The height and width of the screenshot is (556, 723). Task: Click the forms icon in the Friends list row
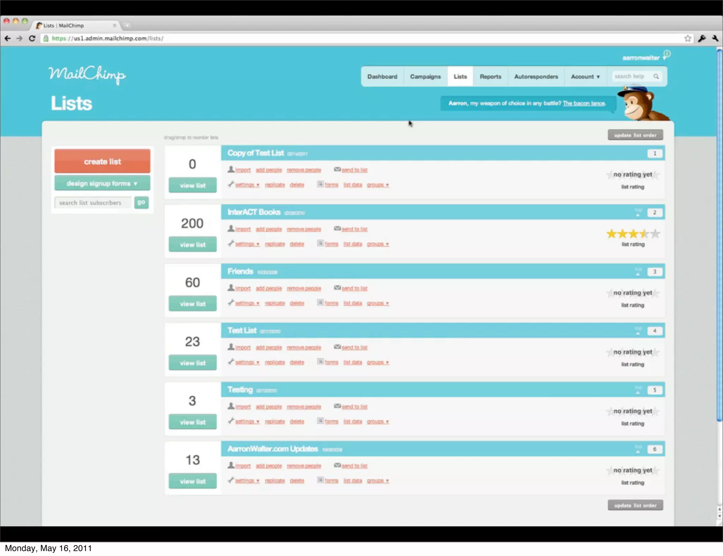tap(320, 303)
